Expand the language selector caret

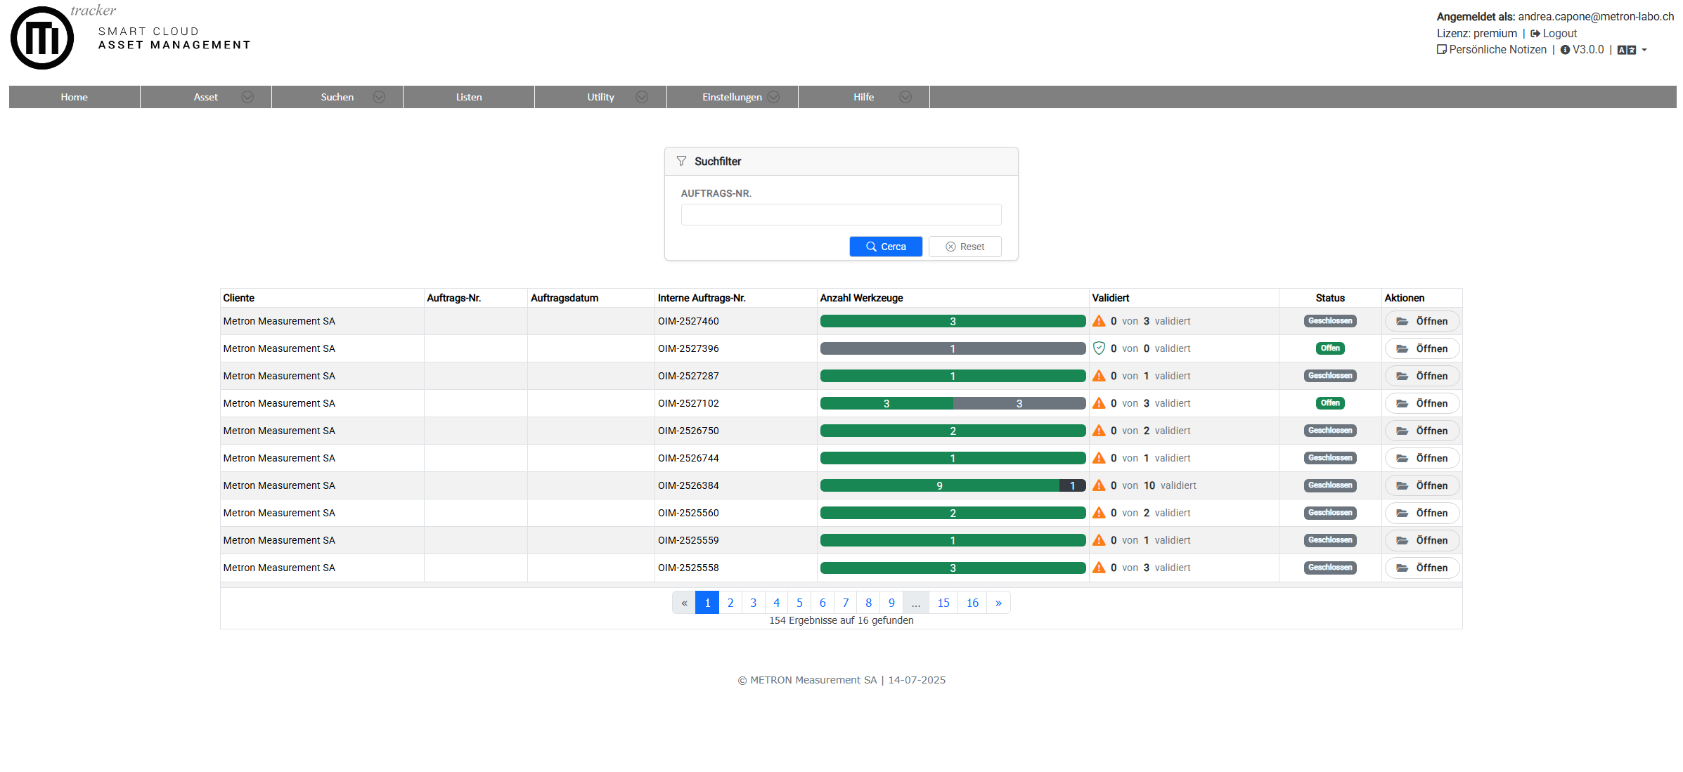click(x=1644, y=50)
